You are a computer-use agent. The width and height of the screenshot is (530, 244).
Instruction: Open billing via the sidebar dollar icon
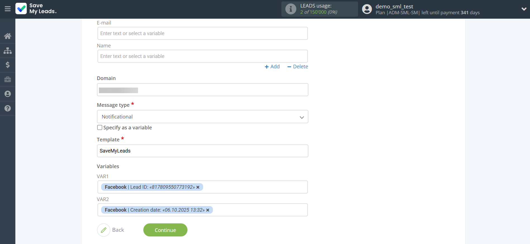point(8,65)
